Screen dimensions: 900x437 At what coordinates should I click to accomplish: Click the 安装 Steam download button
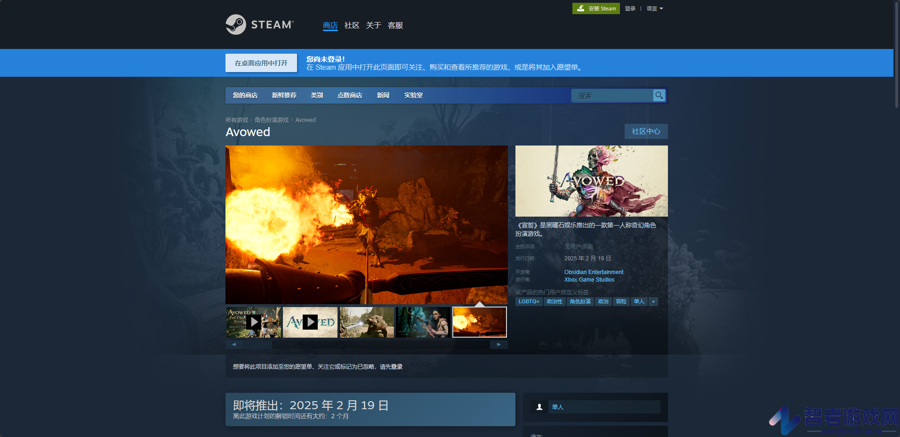tap(596, 8)
